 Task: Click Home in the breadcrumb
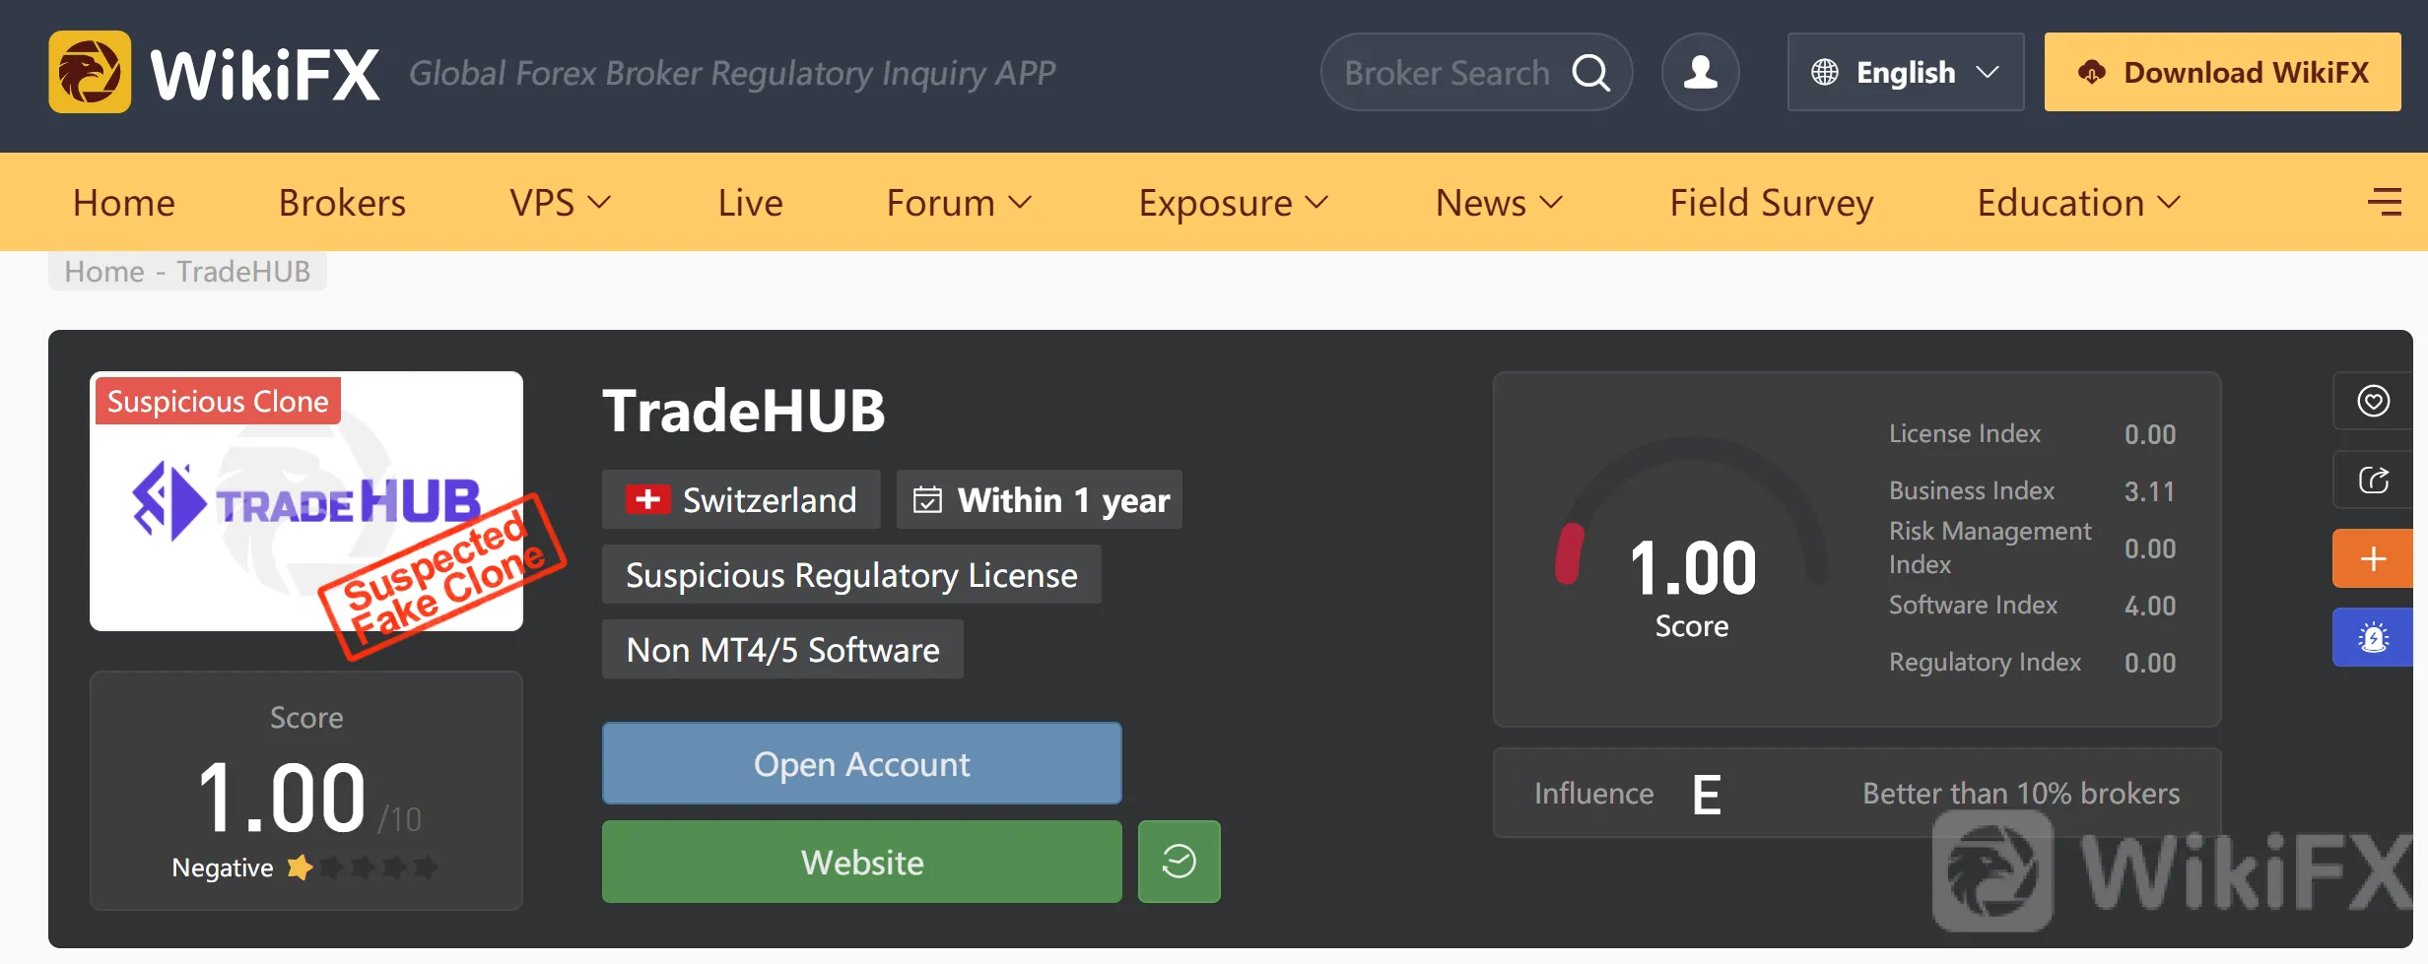point(103,271)
